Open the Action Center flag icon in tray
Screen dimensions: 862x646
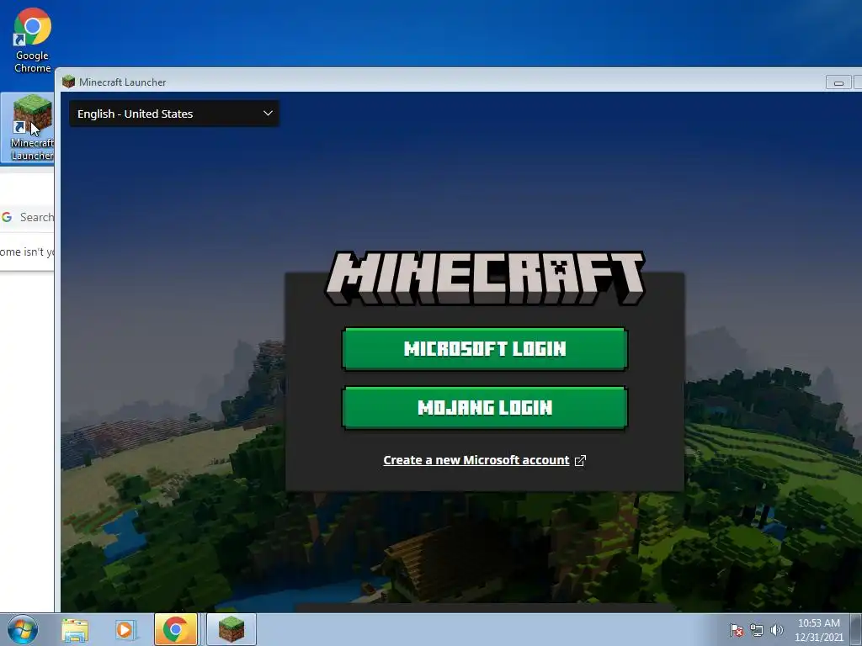click(736, 630)
